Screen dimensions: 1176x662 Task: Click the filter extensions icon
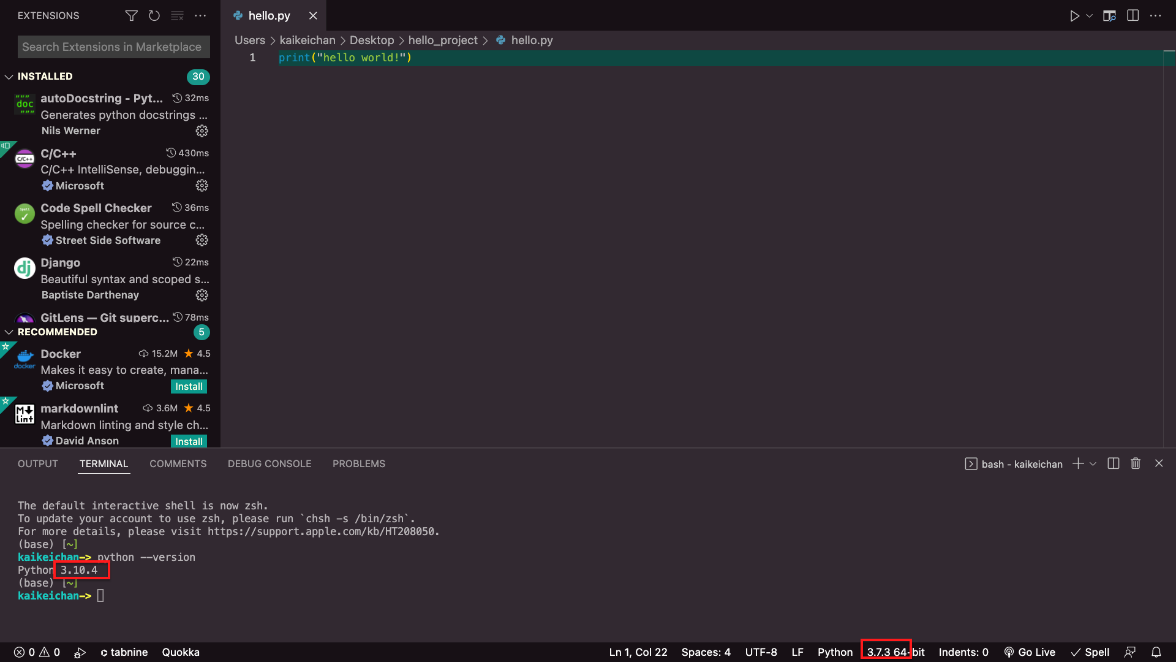click(x=131, y=15)
